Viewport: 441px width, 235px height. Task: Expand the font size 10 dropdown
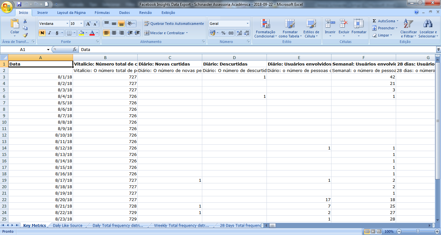81,24
